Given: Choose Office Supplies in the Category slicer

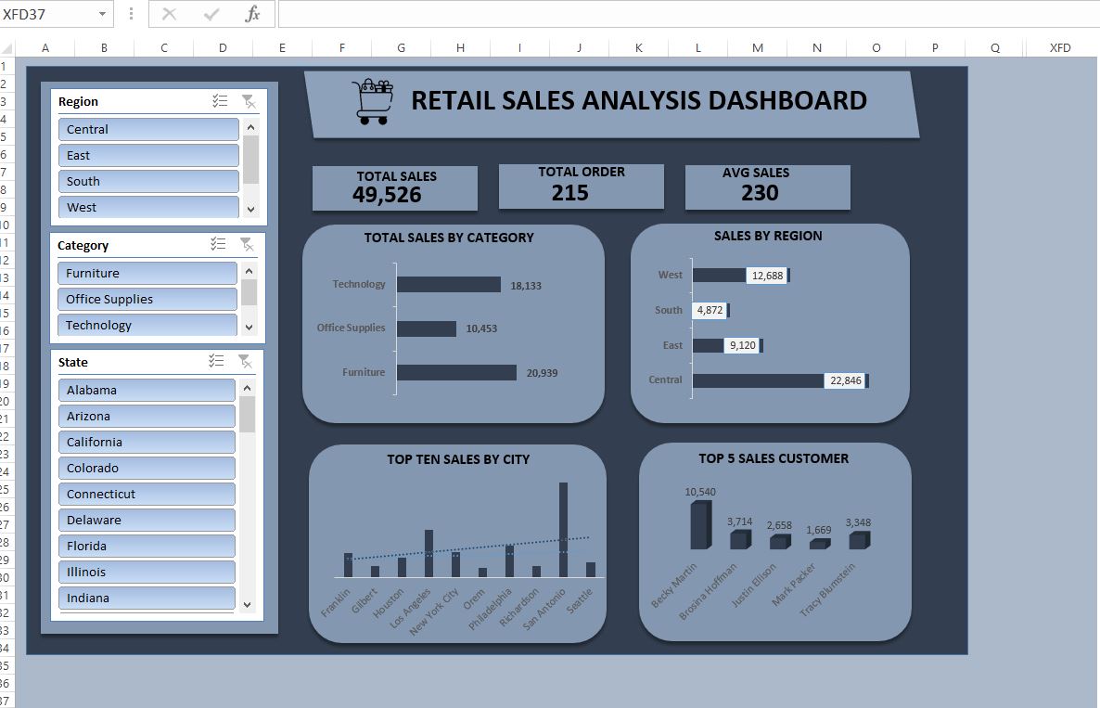Looking at the screenshot, I should pyautogui.click(x=147, y=299).
